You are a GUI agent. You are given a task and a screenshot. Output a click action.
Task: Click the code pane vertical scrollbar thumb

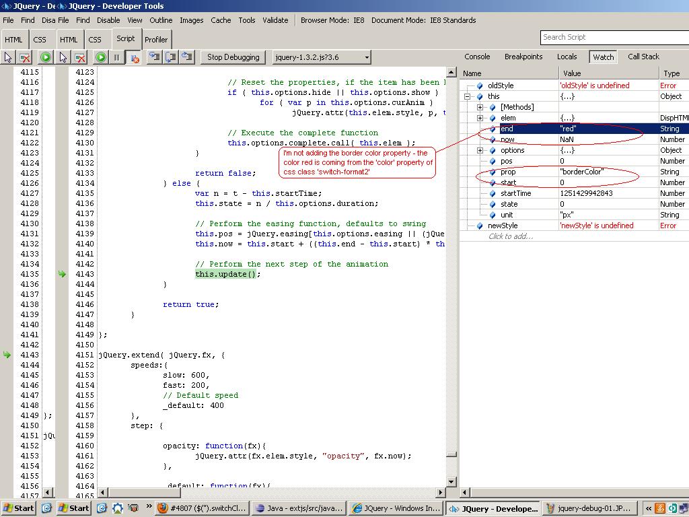[x=451, y=454]
